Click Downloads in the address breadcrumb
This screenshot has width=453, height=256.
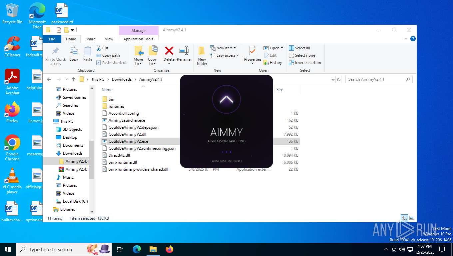pos(122,79)
